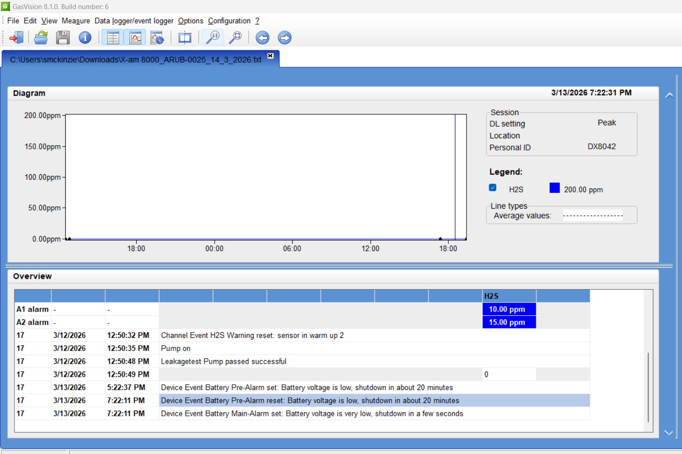Toggle the diagram chart view icon
682x454 pixels.
pos(135,38)
